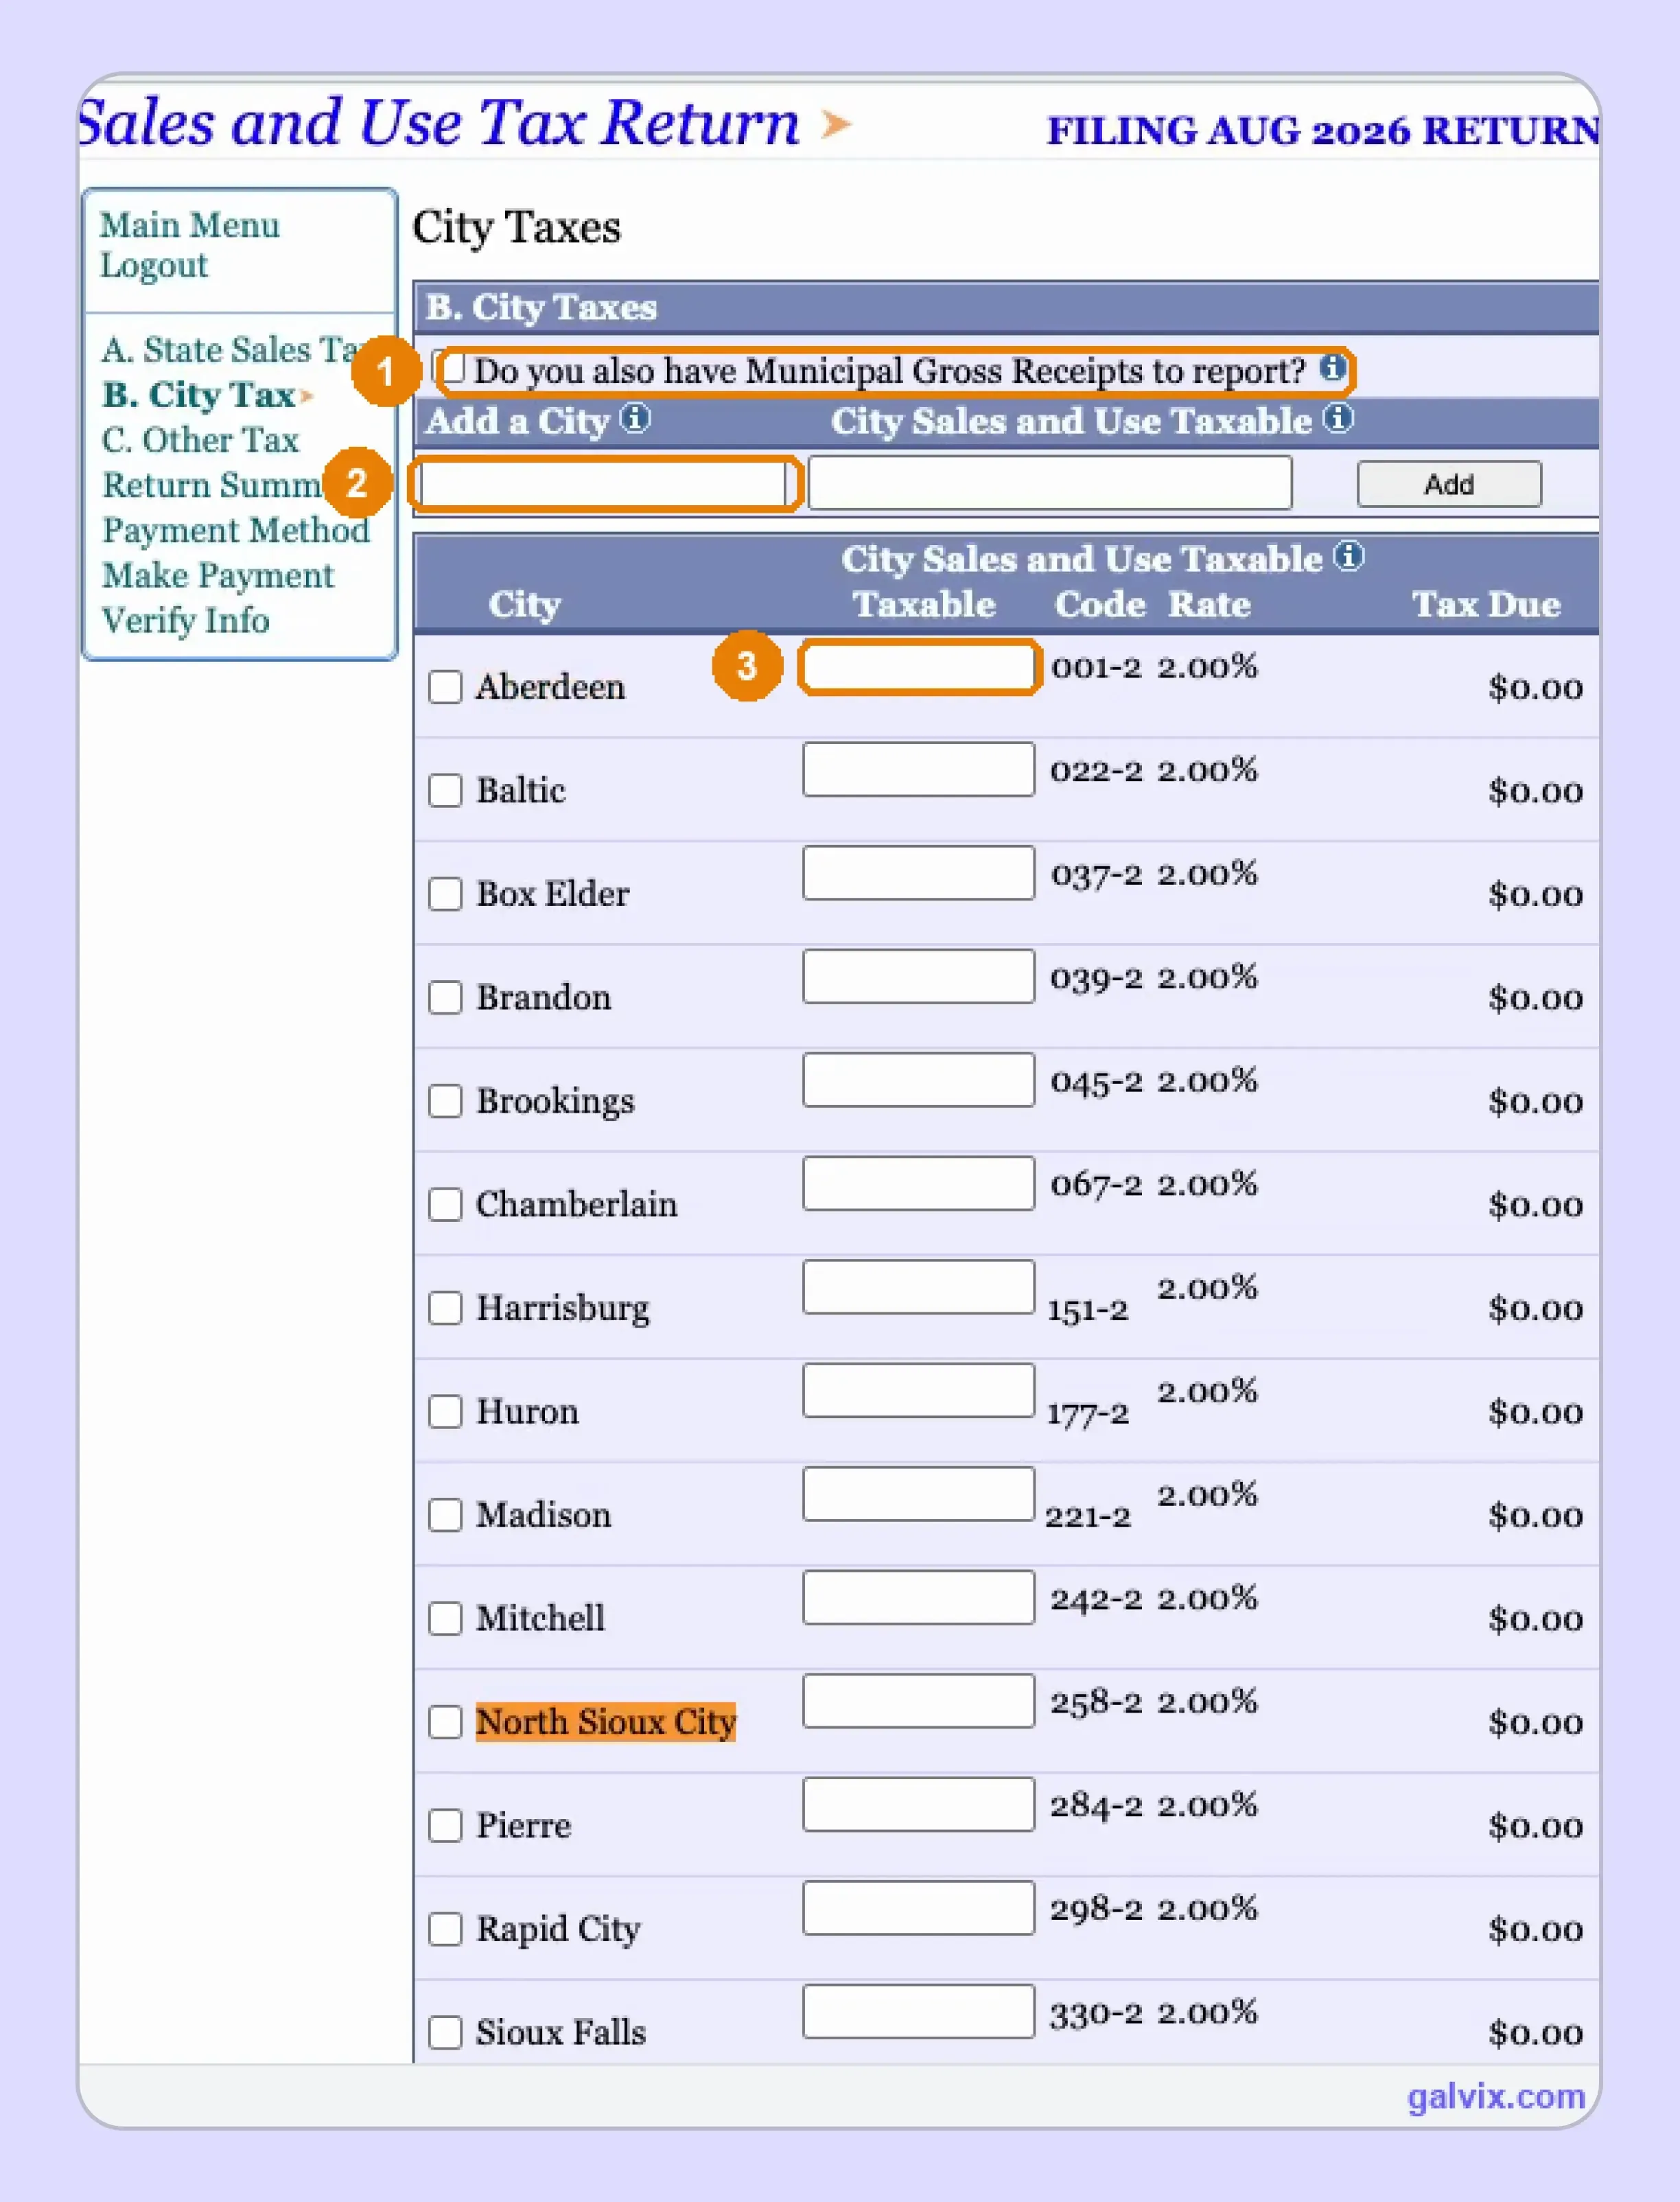Check the North Sioux City checkbox
The height and width of the screenshot is (2202, 1680).
445,1722
